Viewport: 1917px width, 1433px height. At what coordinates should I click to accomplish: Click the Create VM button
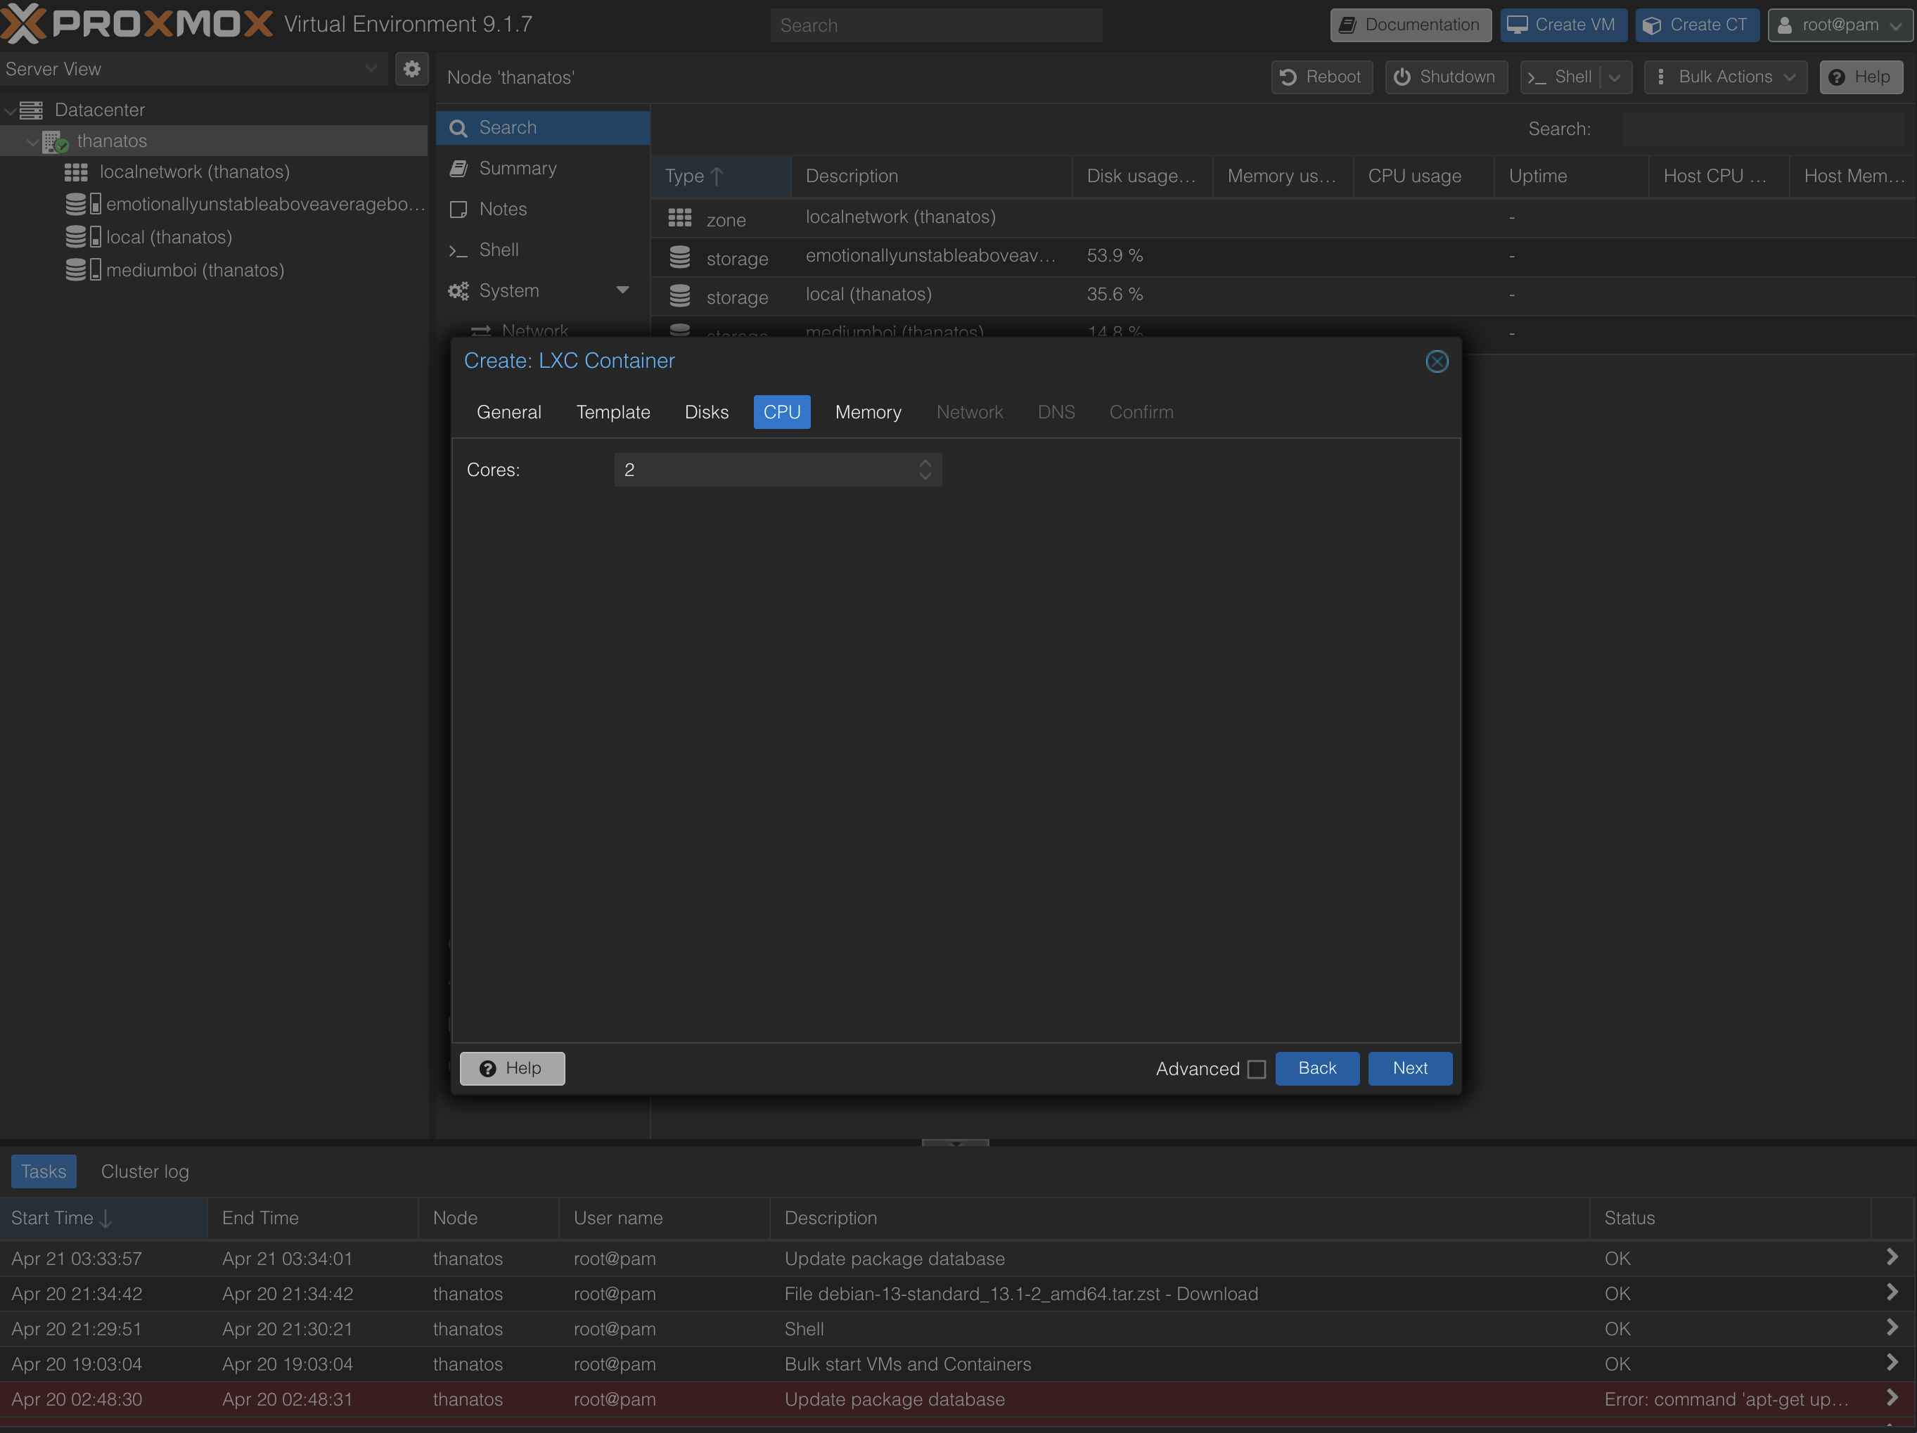tap(1563, 25)
